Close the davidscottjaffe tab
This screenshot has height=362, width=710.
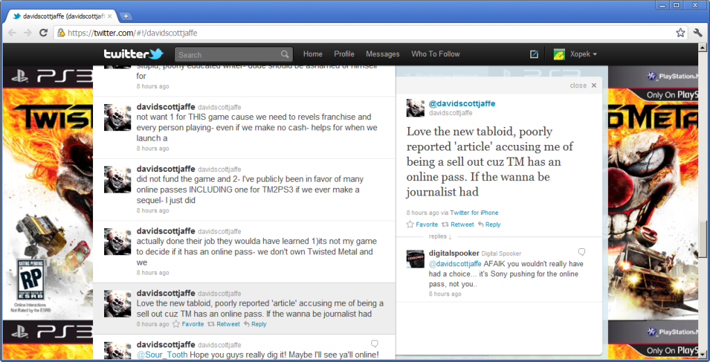point(110,16)
